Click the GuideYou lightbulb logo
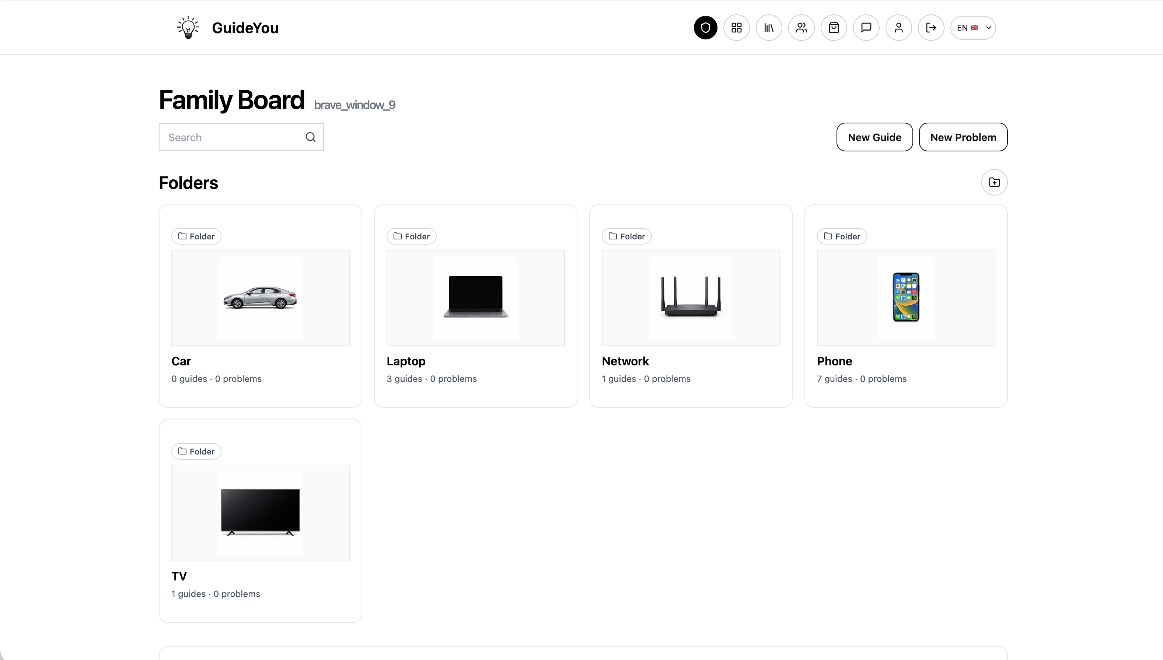This screenshot has height=660, width=1163. (x=188, y=28)
